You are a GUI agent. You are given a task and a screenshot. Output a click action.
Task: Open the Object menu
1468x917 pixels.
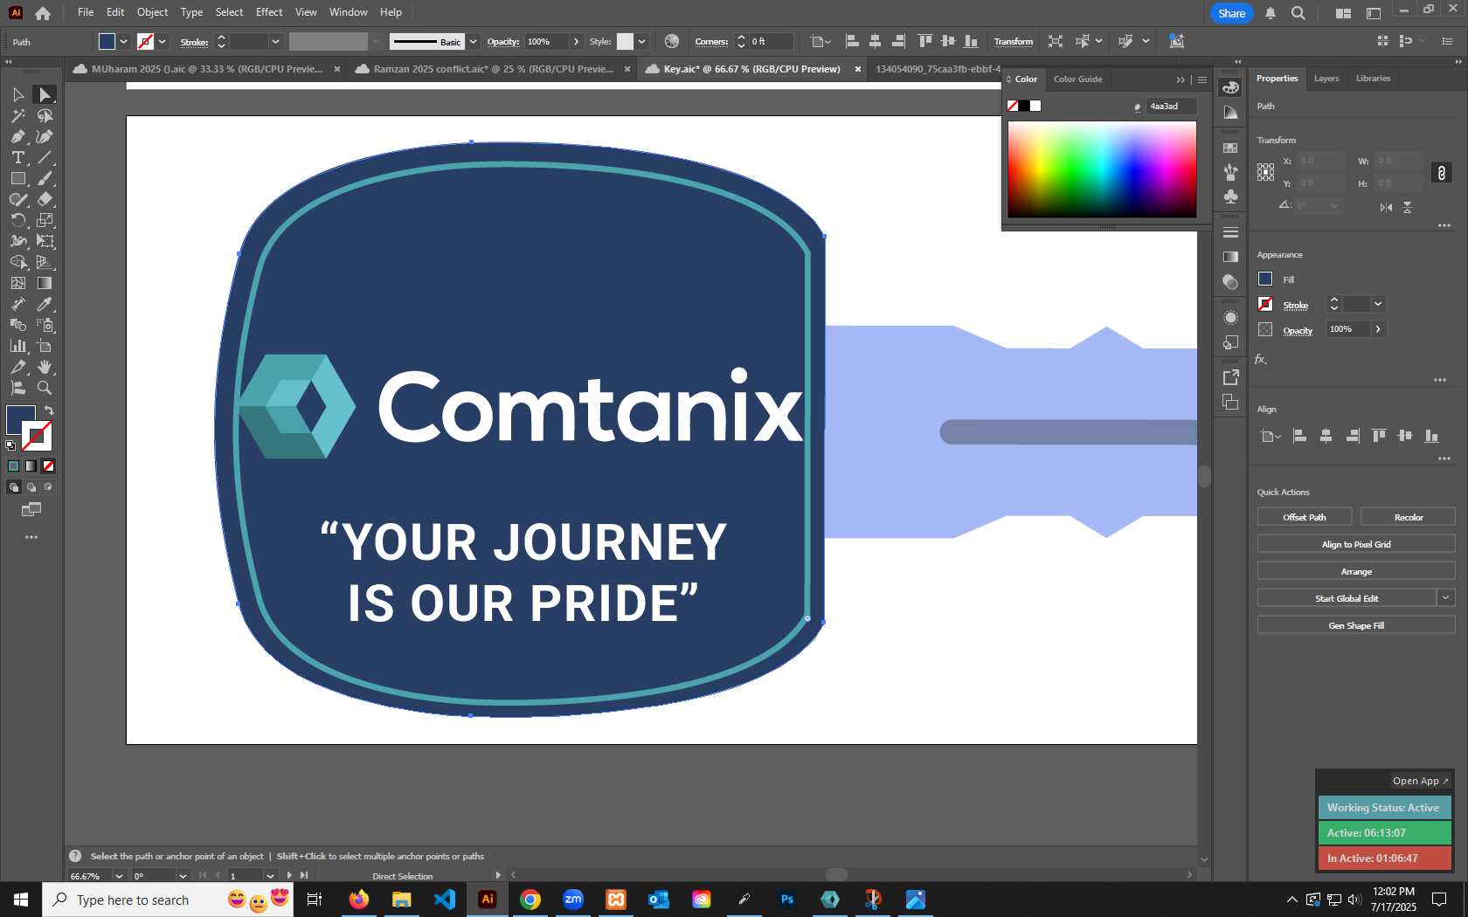pos(152,12)
